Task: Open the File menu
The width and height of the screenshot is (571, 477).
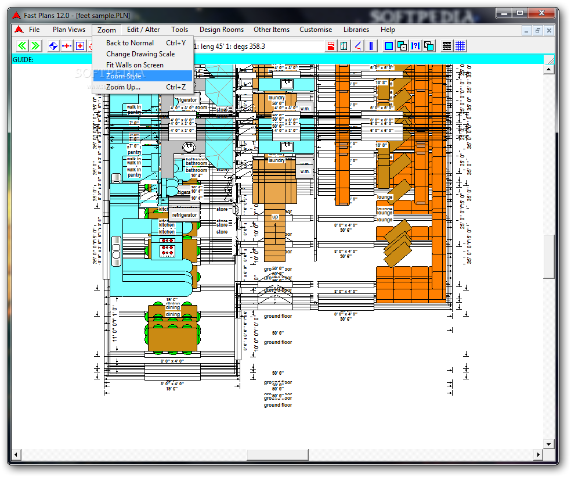Action: tap(34, 30)
